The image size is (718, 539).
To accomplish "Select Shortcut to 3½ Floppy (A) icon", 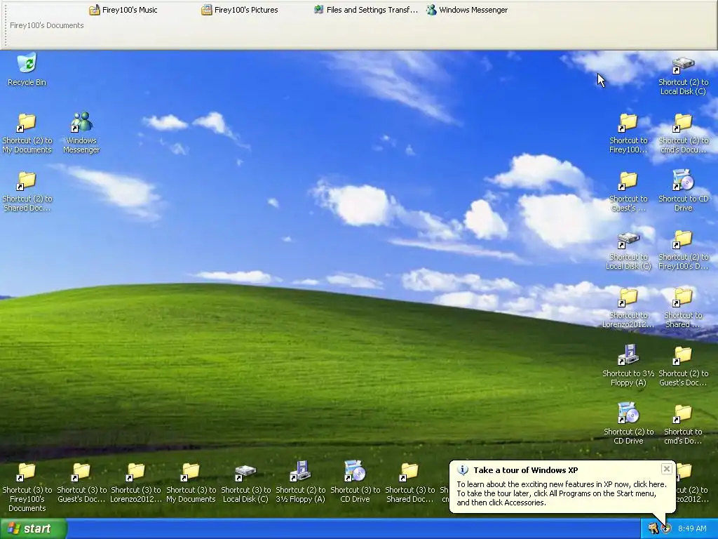I will pos(628,365).
